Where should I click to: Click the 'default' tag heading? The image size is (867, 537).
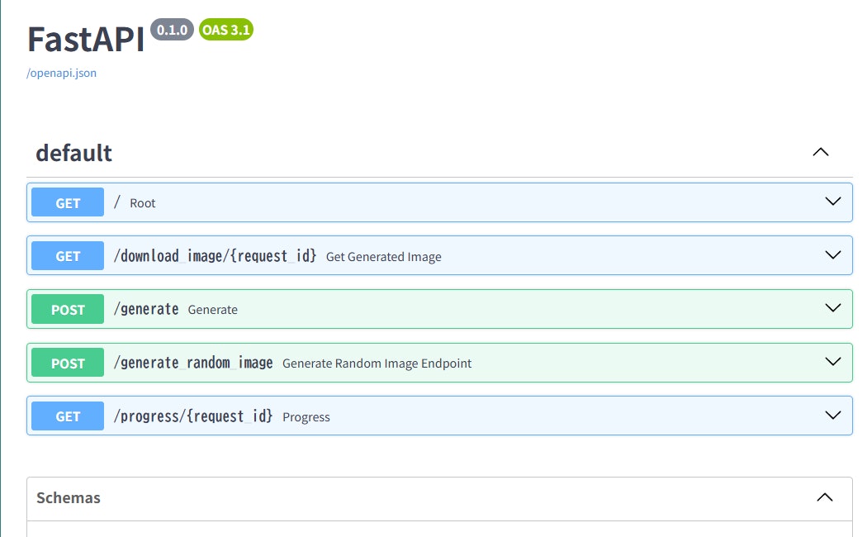point(73,153)
